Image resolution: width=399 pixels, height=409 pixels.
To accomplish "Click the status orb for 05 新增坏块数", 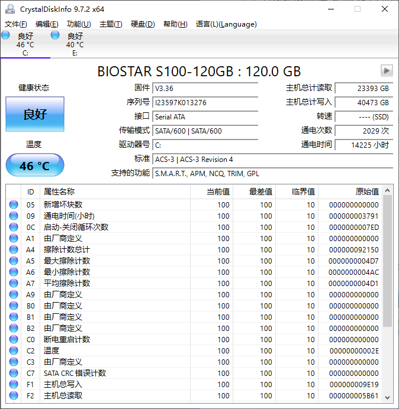I will point(14,204).
